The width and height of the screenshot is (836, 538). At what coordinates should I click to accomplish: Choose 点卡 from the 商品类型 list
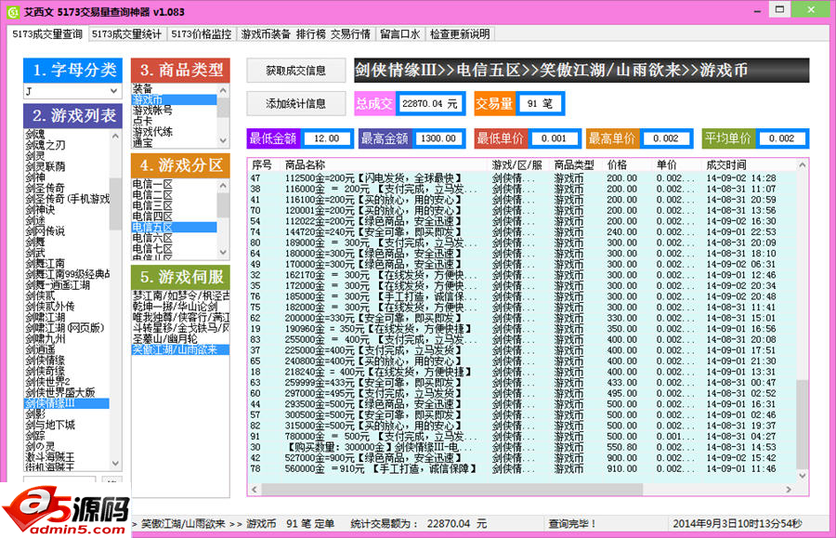142,121
